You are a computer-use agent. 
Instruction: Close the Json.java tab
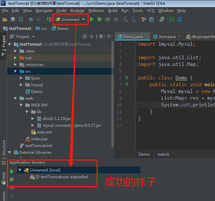point(179,37)
